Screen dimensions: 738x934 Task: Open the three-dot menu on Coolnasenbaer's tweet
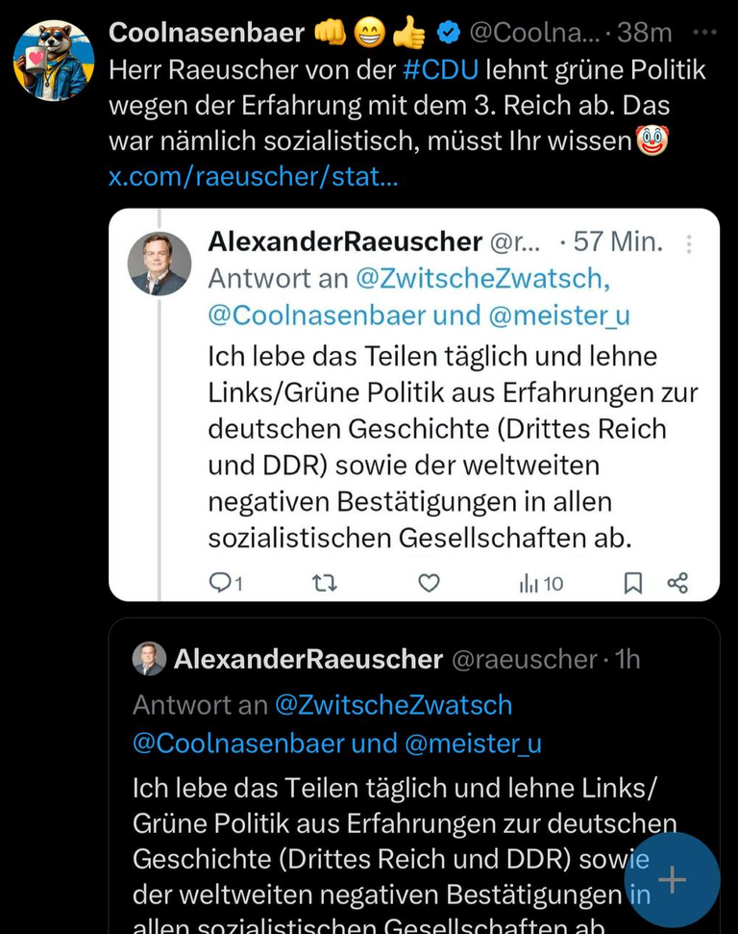(x=704, y=33)
